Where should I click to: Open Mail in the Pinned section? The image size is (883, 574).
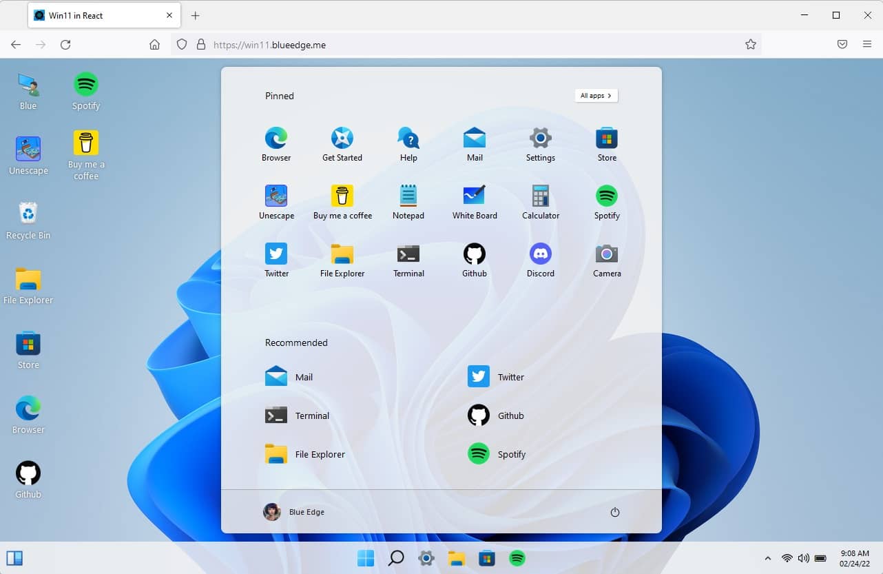pos(475,145)
